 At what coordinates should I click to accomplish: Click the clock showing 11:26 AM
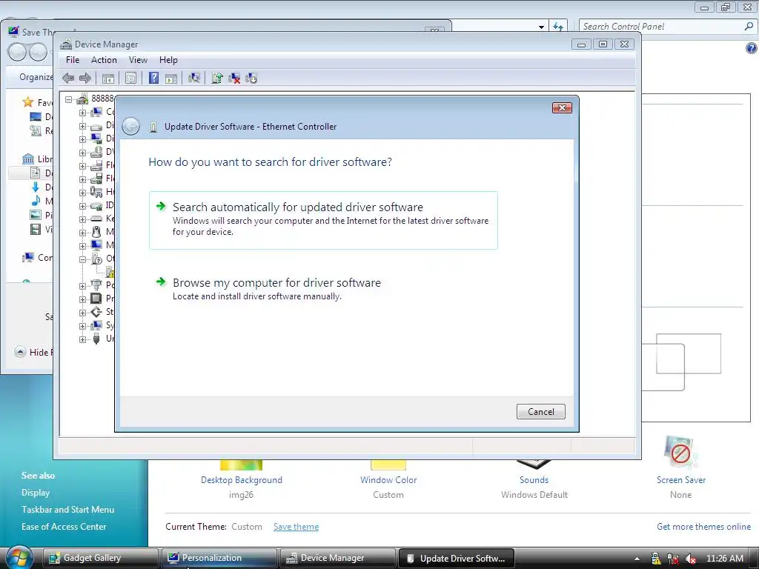click(725, 559)
